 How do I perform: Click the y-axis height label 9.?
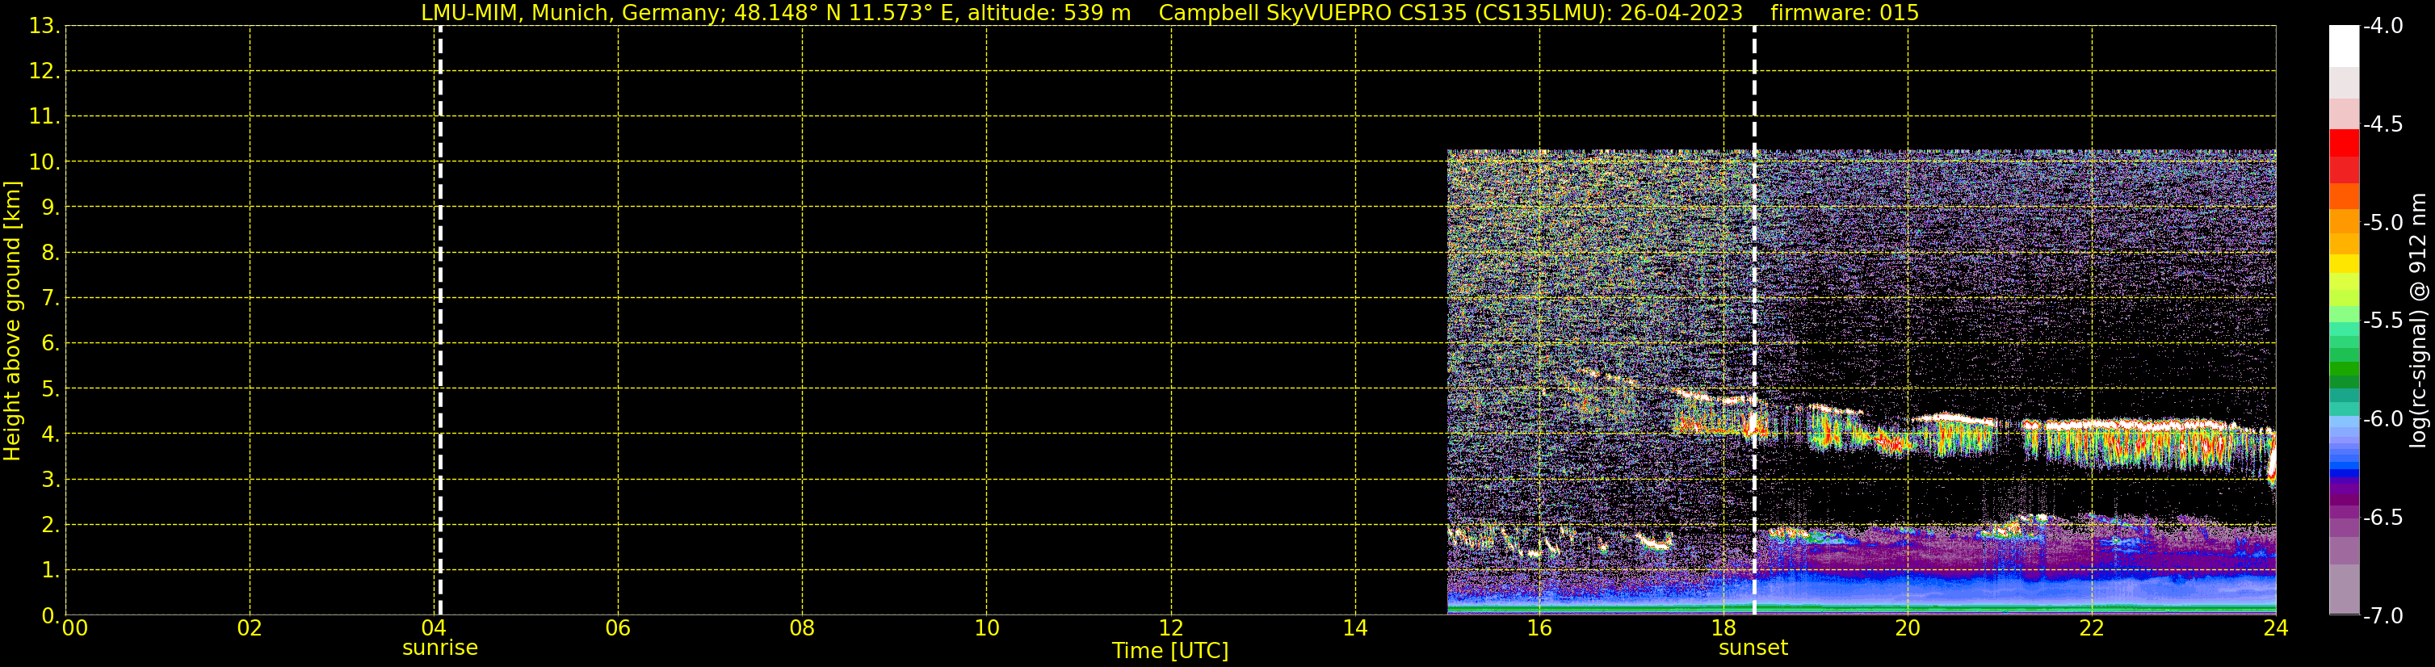coord(49,207)
